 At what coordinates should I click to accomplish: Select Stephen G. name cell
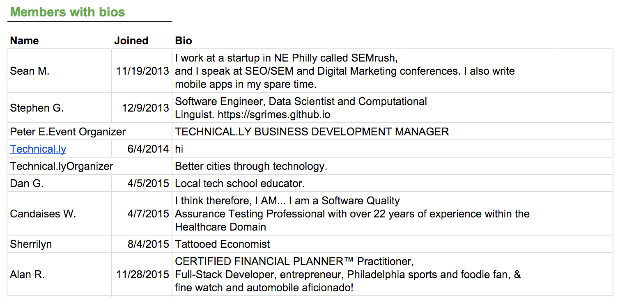(59, 108)
